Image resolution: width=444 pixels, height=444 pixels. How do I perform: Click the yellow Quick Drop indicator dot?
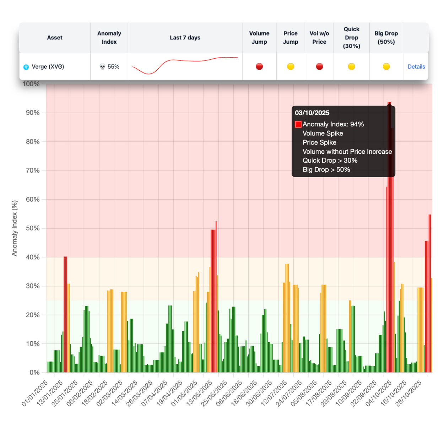tap(351, 66)
